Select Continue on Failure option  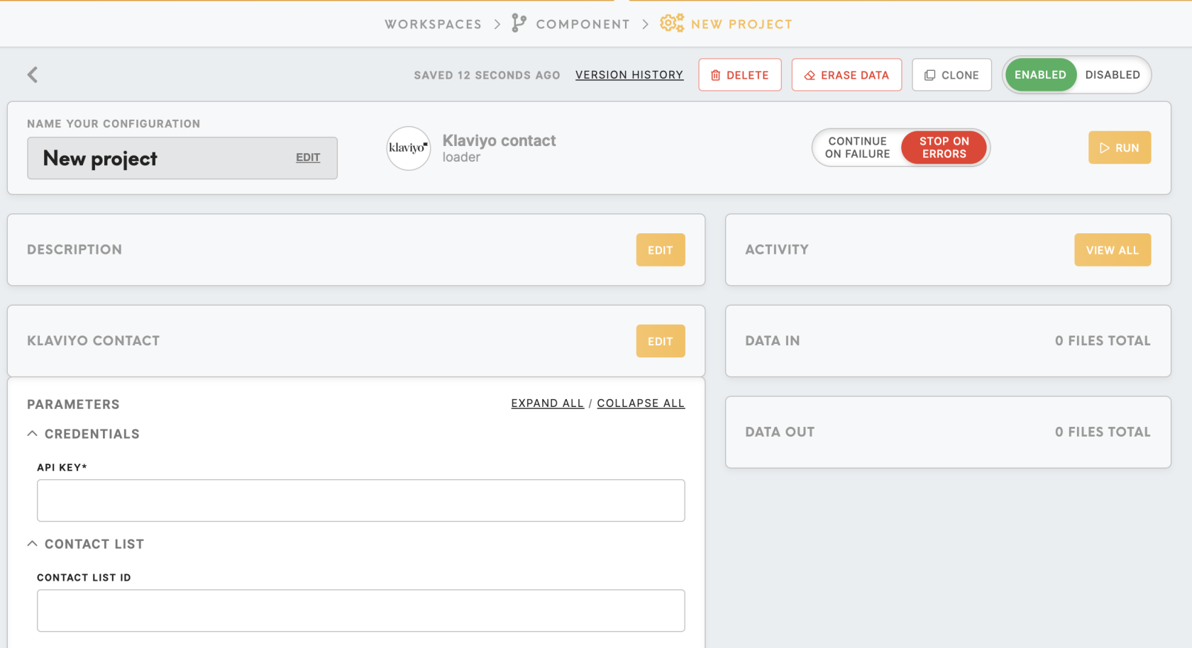(857, 147)
